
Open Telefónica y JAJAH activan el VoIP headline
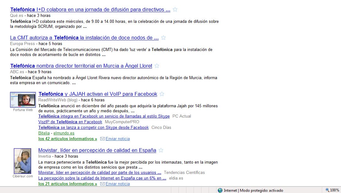[98, 94]
